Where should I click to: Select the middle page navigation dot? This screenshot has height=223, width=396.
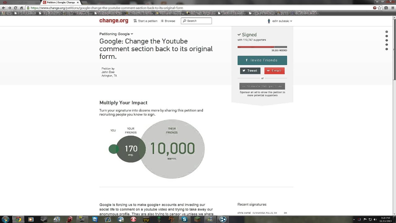(387, 40)
